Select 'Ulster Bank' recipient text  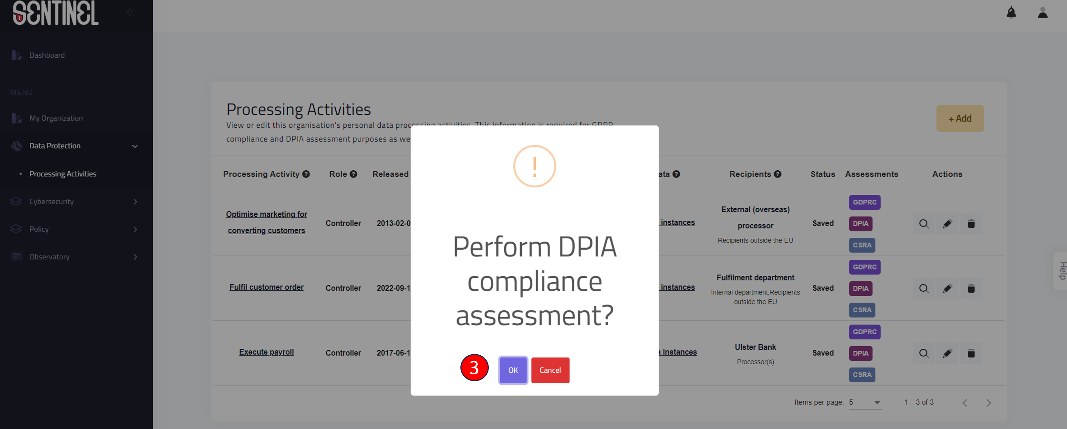pos(755,347)
